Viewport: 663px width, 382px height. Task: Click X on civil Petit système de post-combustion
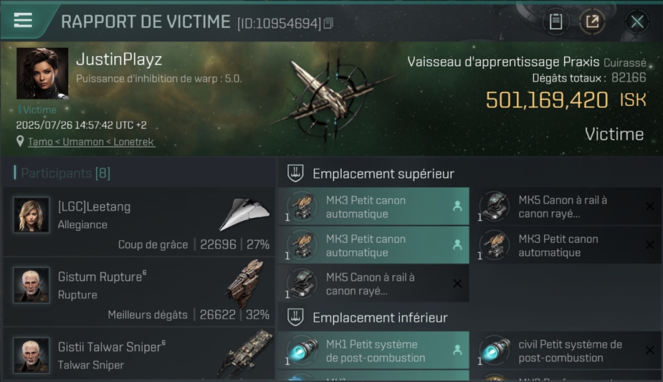[x=650, y=350]
